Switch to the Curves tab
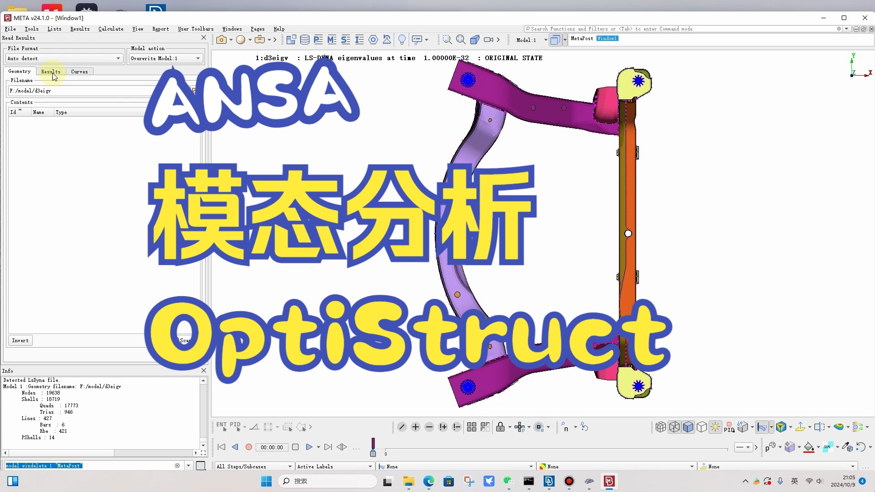 [79, 72]
